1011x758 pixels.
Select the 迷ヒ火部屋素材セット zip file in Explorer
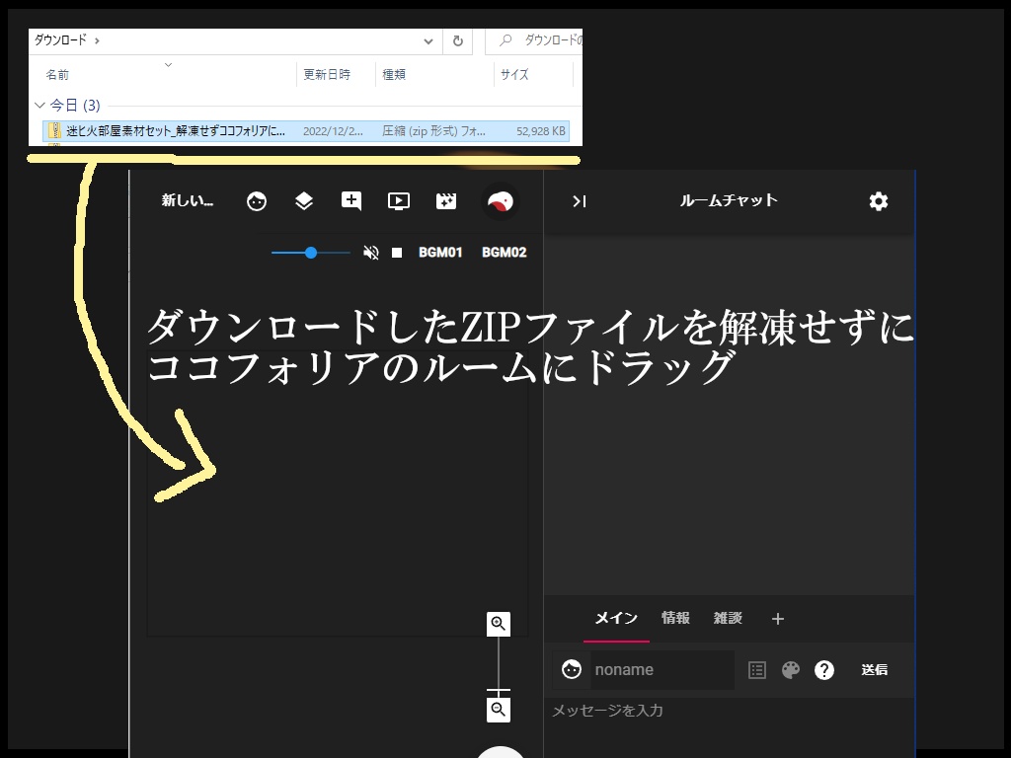(306, 131)
